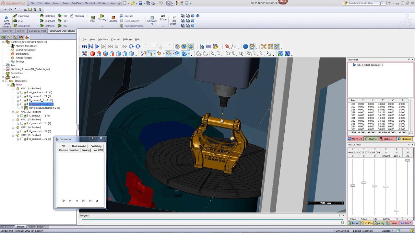Adjust the simulation speed slider handle
415x233 pixels.
160,47
